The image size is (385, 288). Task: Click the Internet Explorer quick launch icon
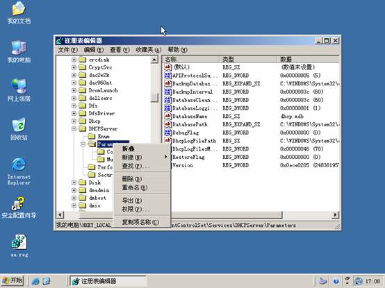coord(35,281)
